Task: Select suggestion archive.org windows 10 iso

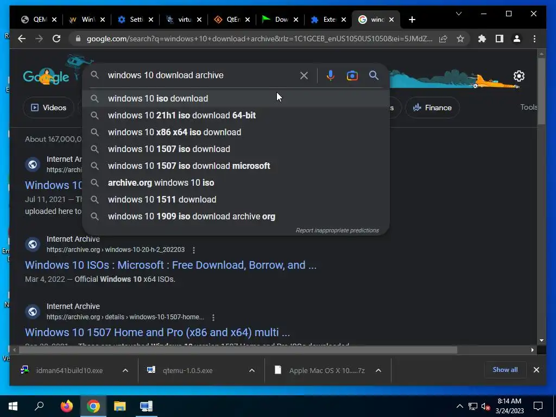Action: [236, 182]
